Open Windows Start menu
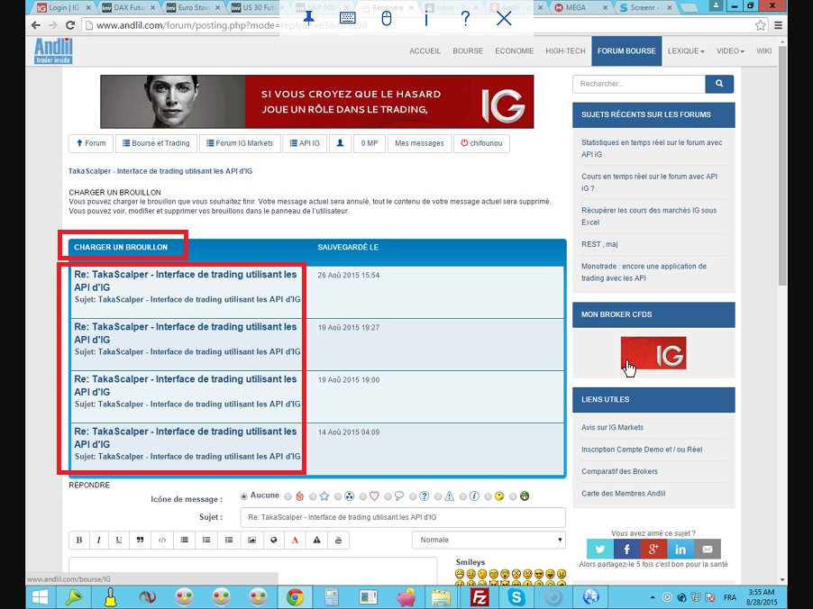Screen dimensions: 813x609 click(x=40, y=597)
